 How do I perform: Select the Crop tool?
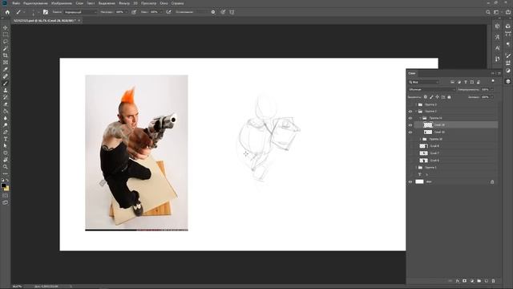[6, 55]
